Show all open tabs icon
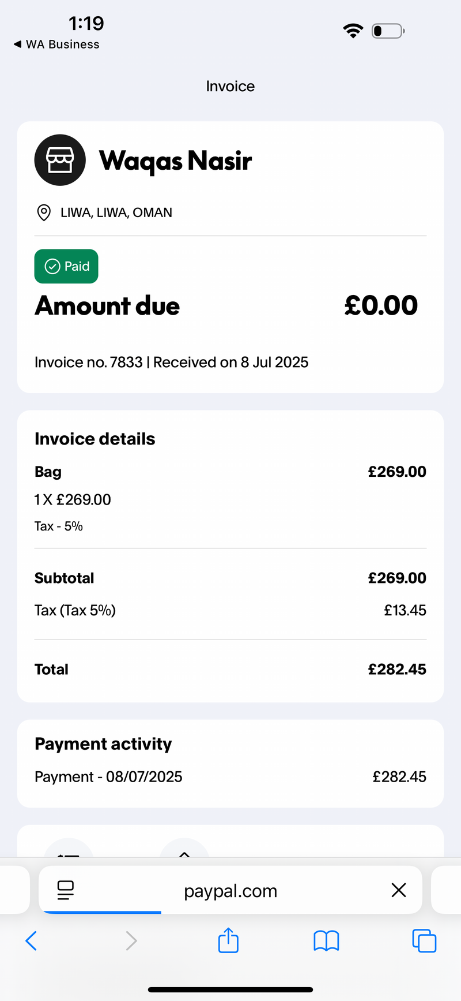The height and width of the screenshot is (1001, 461). coord(424,940)
